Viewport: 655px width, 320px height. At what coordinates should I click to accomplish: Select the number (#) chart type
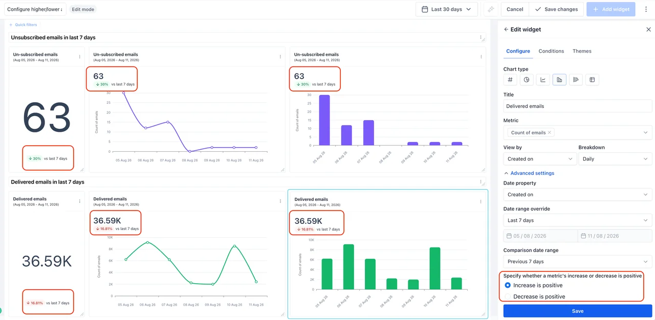pos(510,80)
